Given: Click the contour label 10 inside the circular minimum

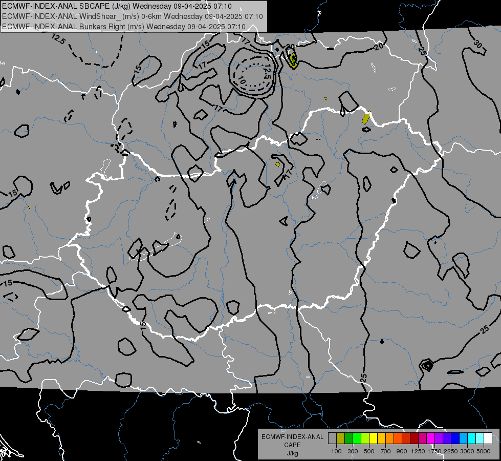Looking at the screenshot, I should (x=242, y=80).
